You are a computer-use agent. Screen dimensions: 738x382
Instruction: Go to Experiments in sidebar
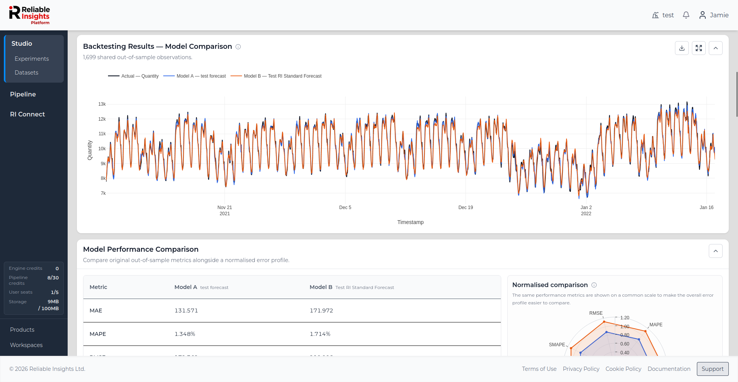coord(32,59)
